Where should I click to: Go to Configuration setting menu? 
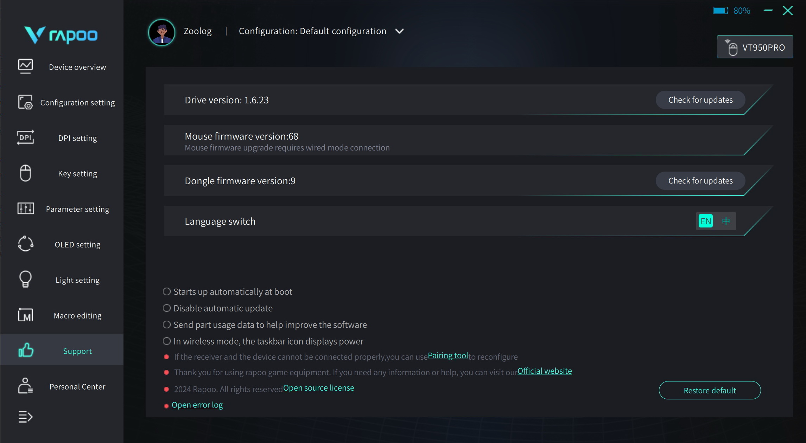coord(77,103)
